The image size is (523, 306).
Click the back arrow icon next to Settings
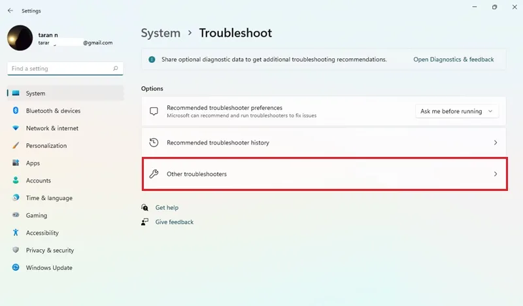coord(10,10)
